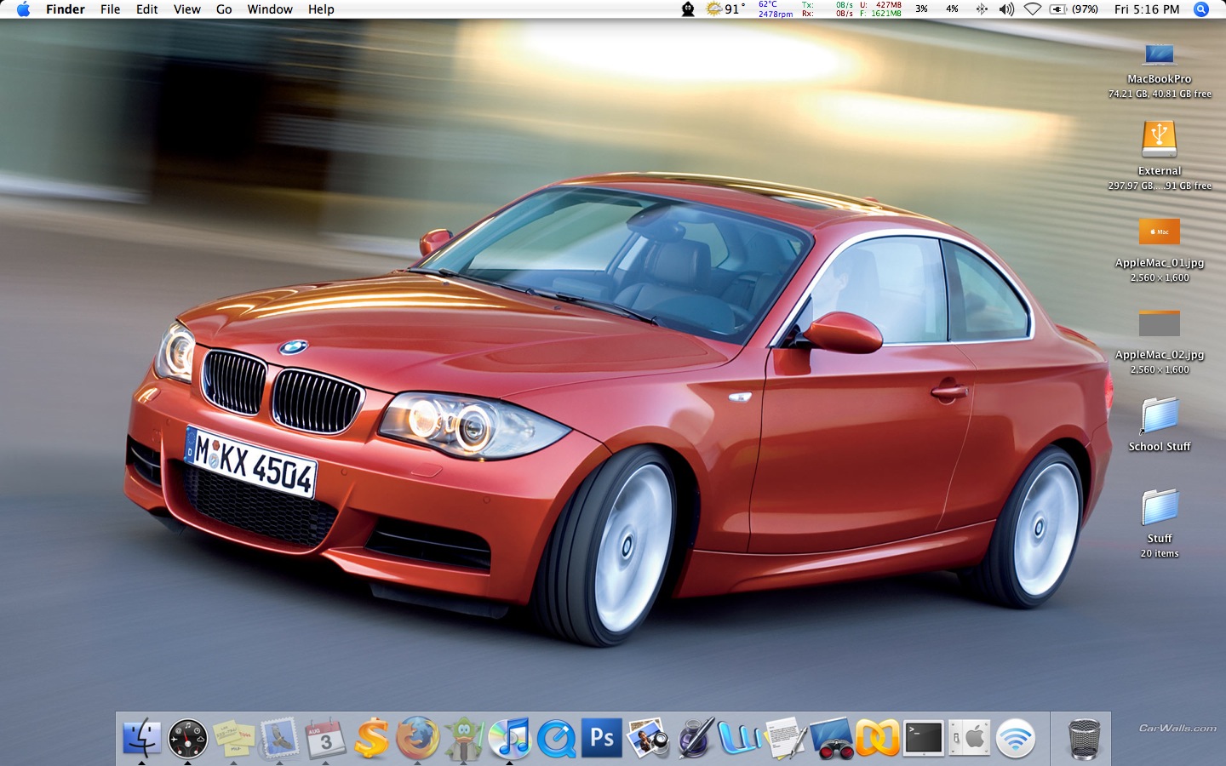Select the Stuff folder with 20 items
Screen dimensions: 1226x766
(1160, 507)
